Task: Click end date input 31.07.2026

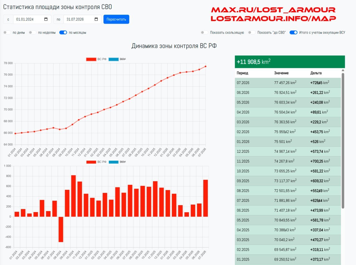Action: coord(83,19)
